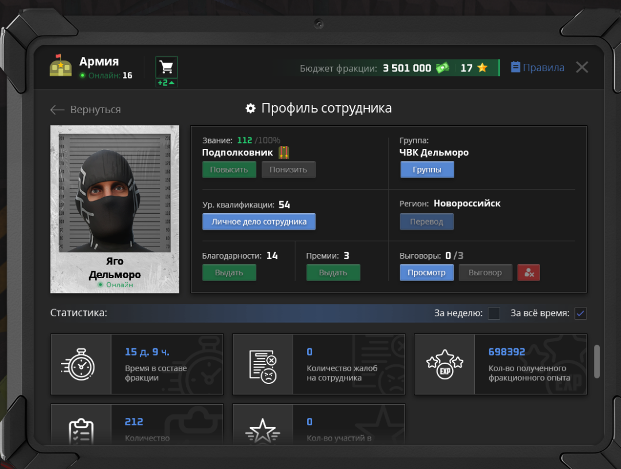Screen dimensions: 621x469
Task: Click the statistics panel vertical scrollbar
Action: (597, 362)
